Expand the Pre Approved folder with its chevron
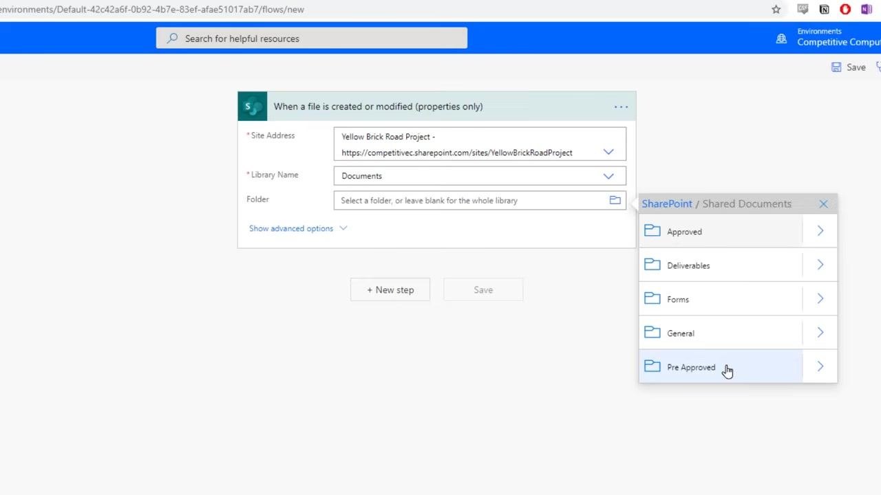The width and height of the screenshot is (881, 495). (x=820, y=366)
